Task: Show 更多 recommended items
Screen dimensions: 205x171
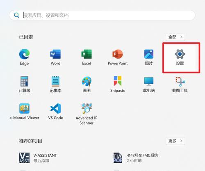Action: 175,141
